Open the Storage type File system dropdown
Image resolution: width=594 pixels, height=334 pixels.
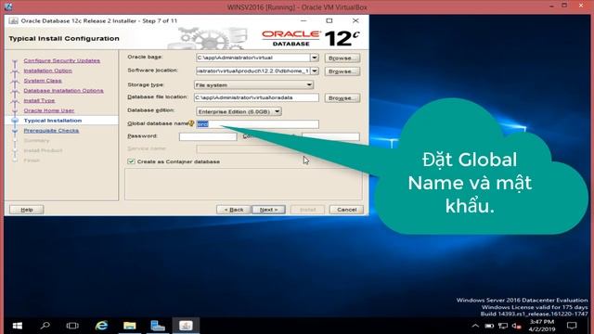tap(253, 84)
